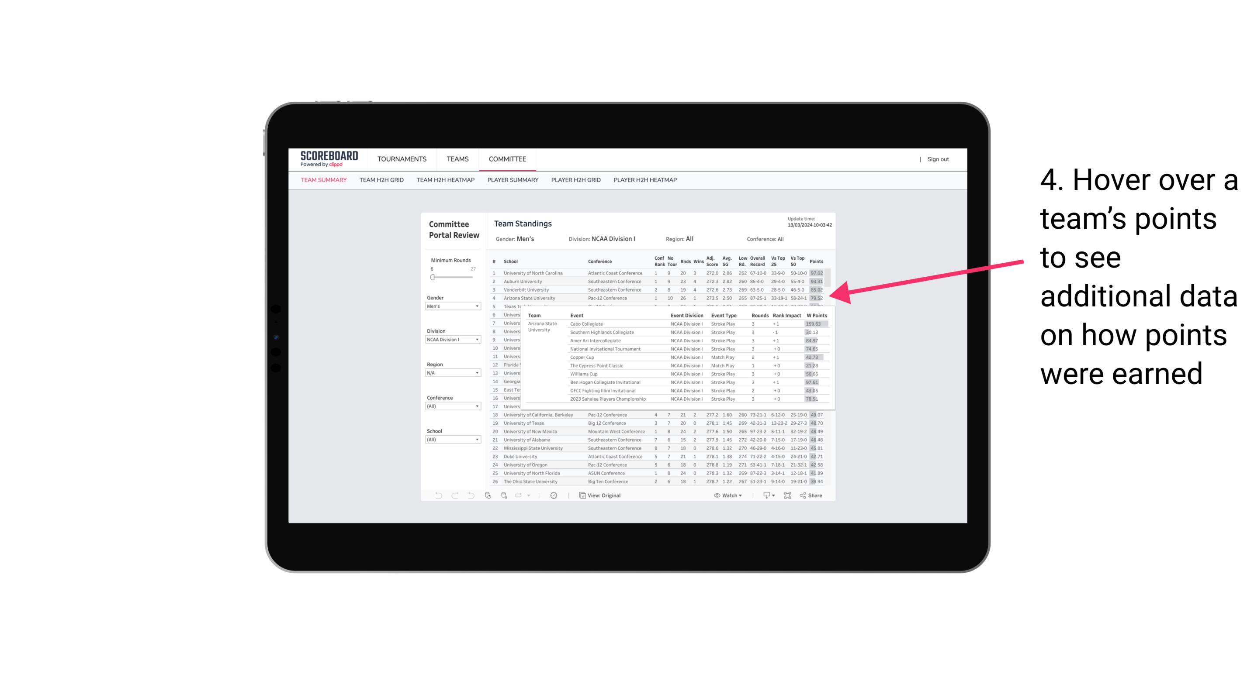The image size is (1254, 674).
Task: Click the View Original icon button
Action: click(x=579, y=495)
